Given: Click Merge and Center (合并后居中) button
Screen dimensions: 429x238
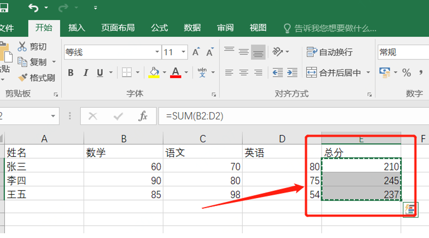Looking at the screenshot, I should (x=333, y=73).
